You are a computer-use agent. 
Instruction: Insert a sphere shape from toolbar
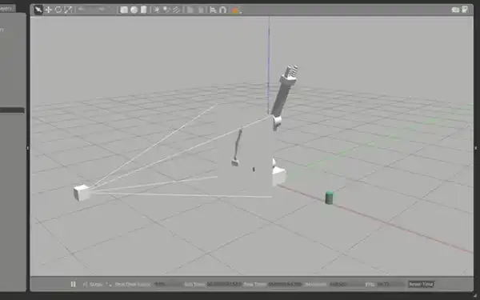click(x=134, y=10)
